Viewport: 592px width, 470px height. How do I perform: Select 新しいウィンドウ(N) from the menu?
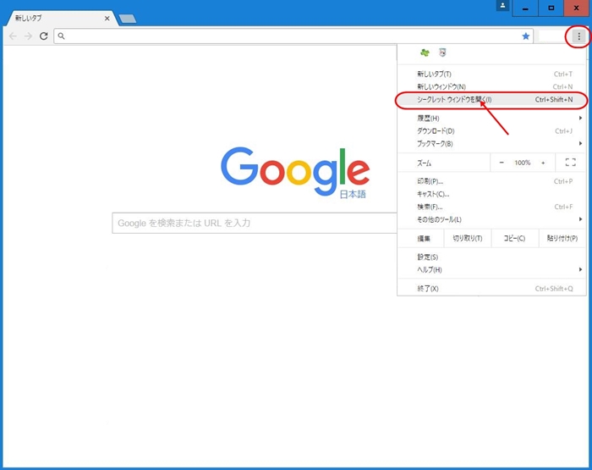point(491,86)
